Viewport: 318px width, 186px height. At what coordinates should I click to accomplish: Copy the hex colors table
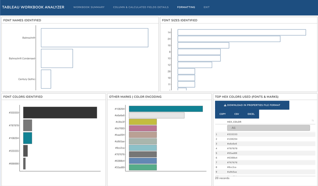point(223,114)
